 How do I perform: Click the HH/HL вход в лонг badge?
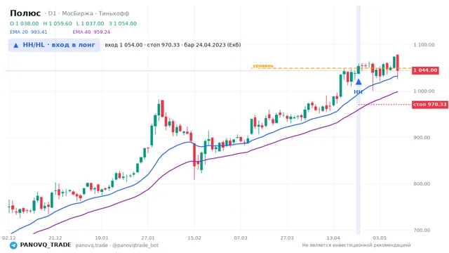[x=54, y=45]
